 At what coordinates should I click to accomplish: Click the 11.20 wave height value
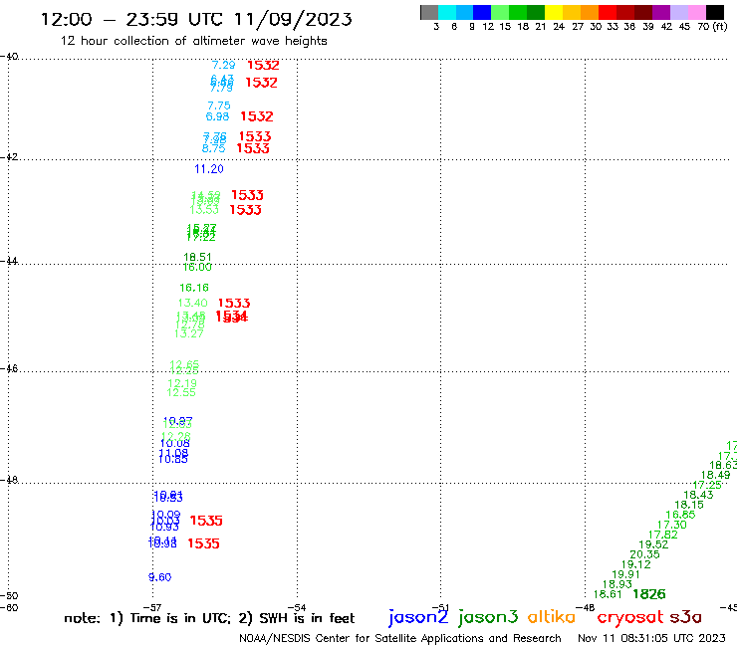tap(209, 169)
